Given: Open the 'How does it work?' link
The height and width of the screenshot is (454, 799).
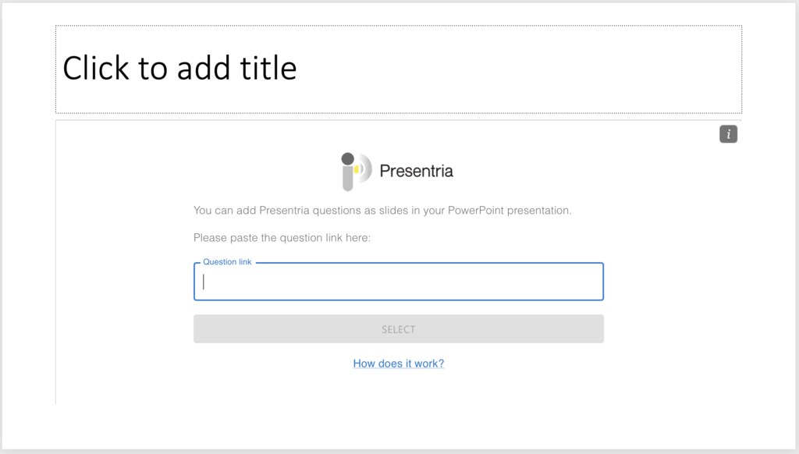Looking at the screenshot, I should 399,364.
